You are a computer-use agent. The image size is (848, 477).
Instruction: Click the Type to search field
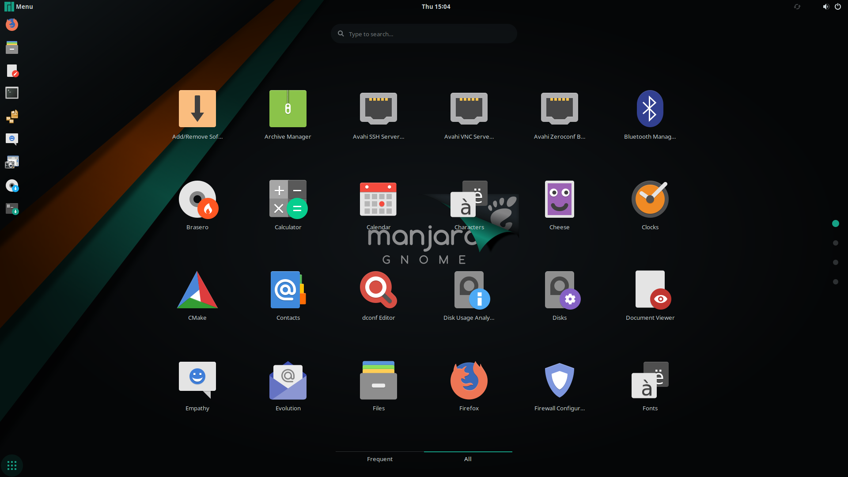[x=424, y=34]
